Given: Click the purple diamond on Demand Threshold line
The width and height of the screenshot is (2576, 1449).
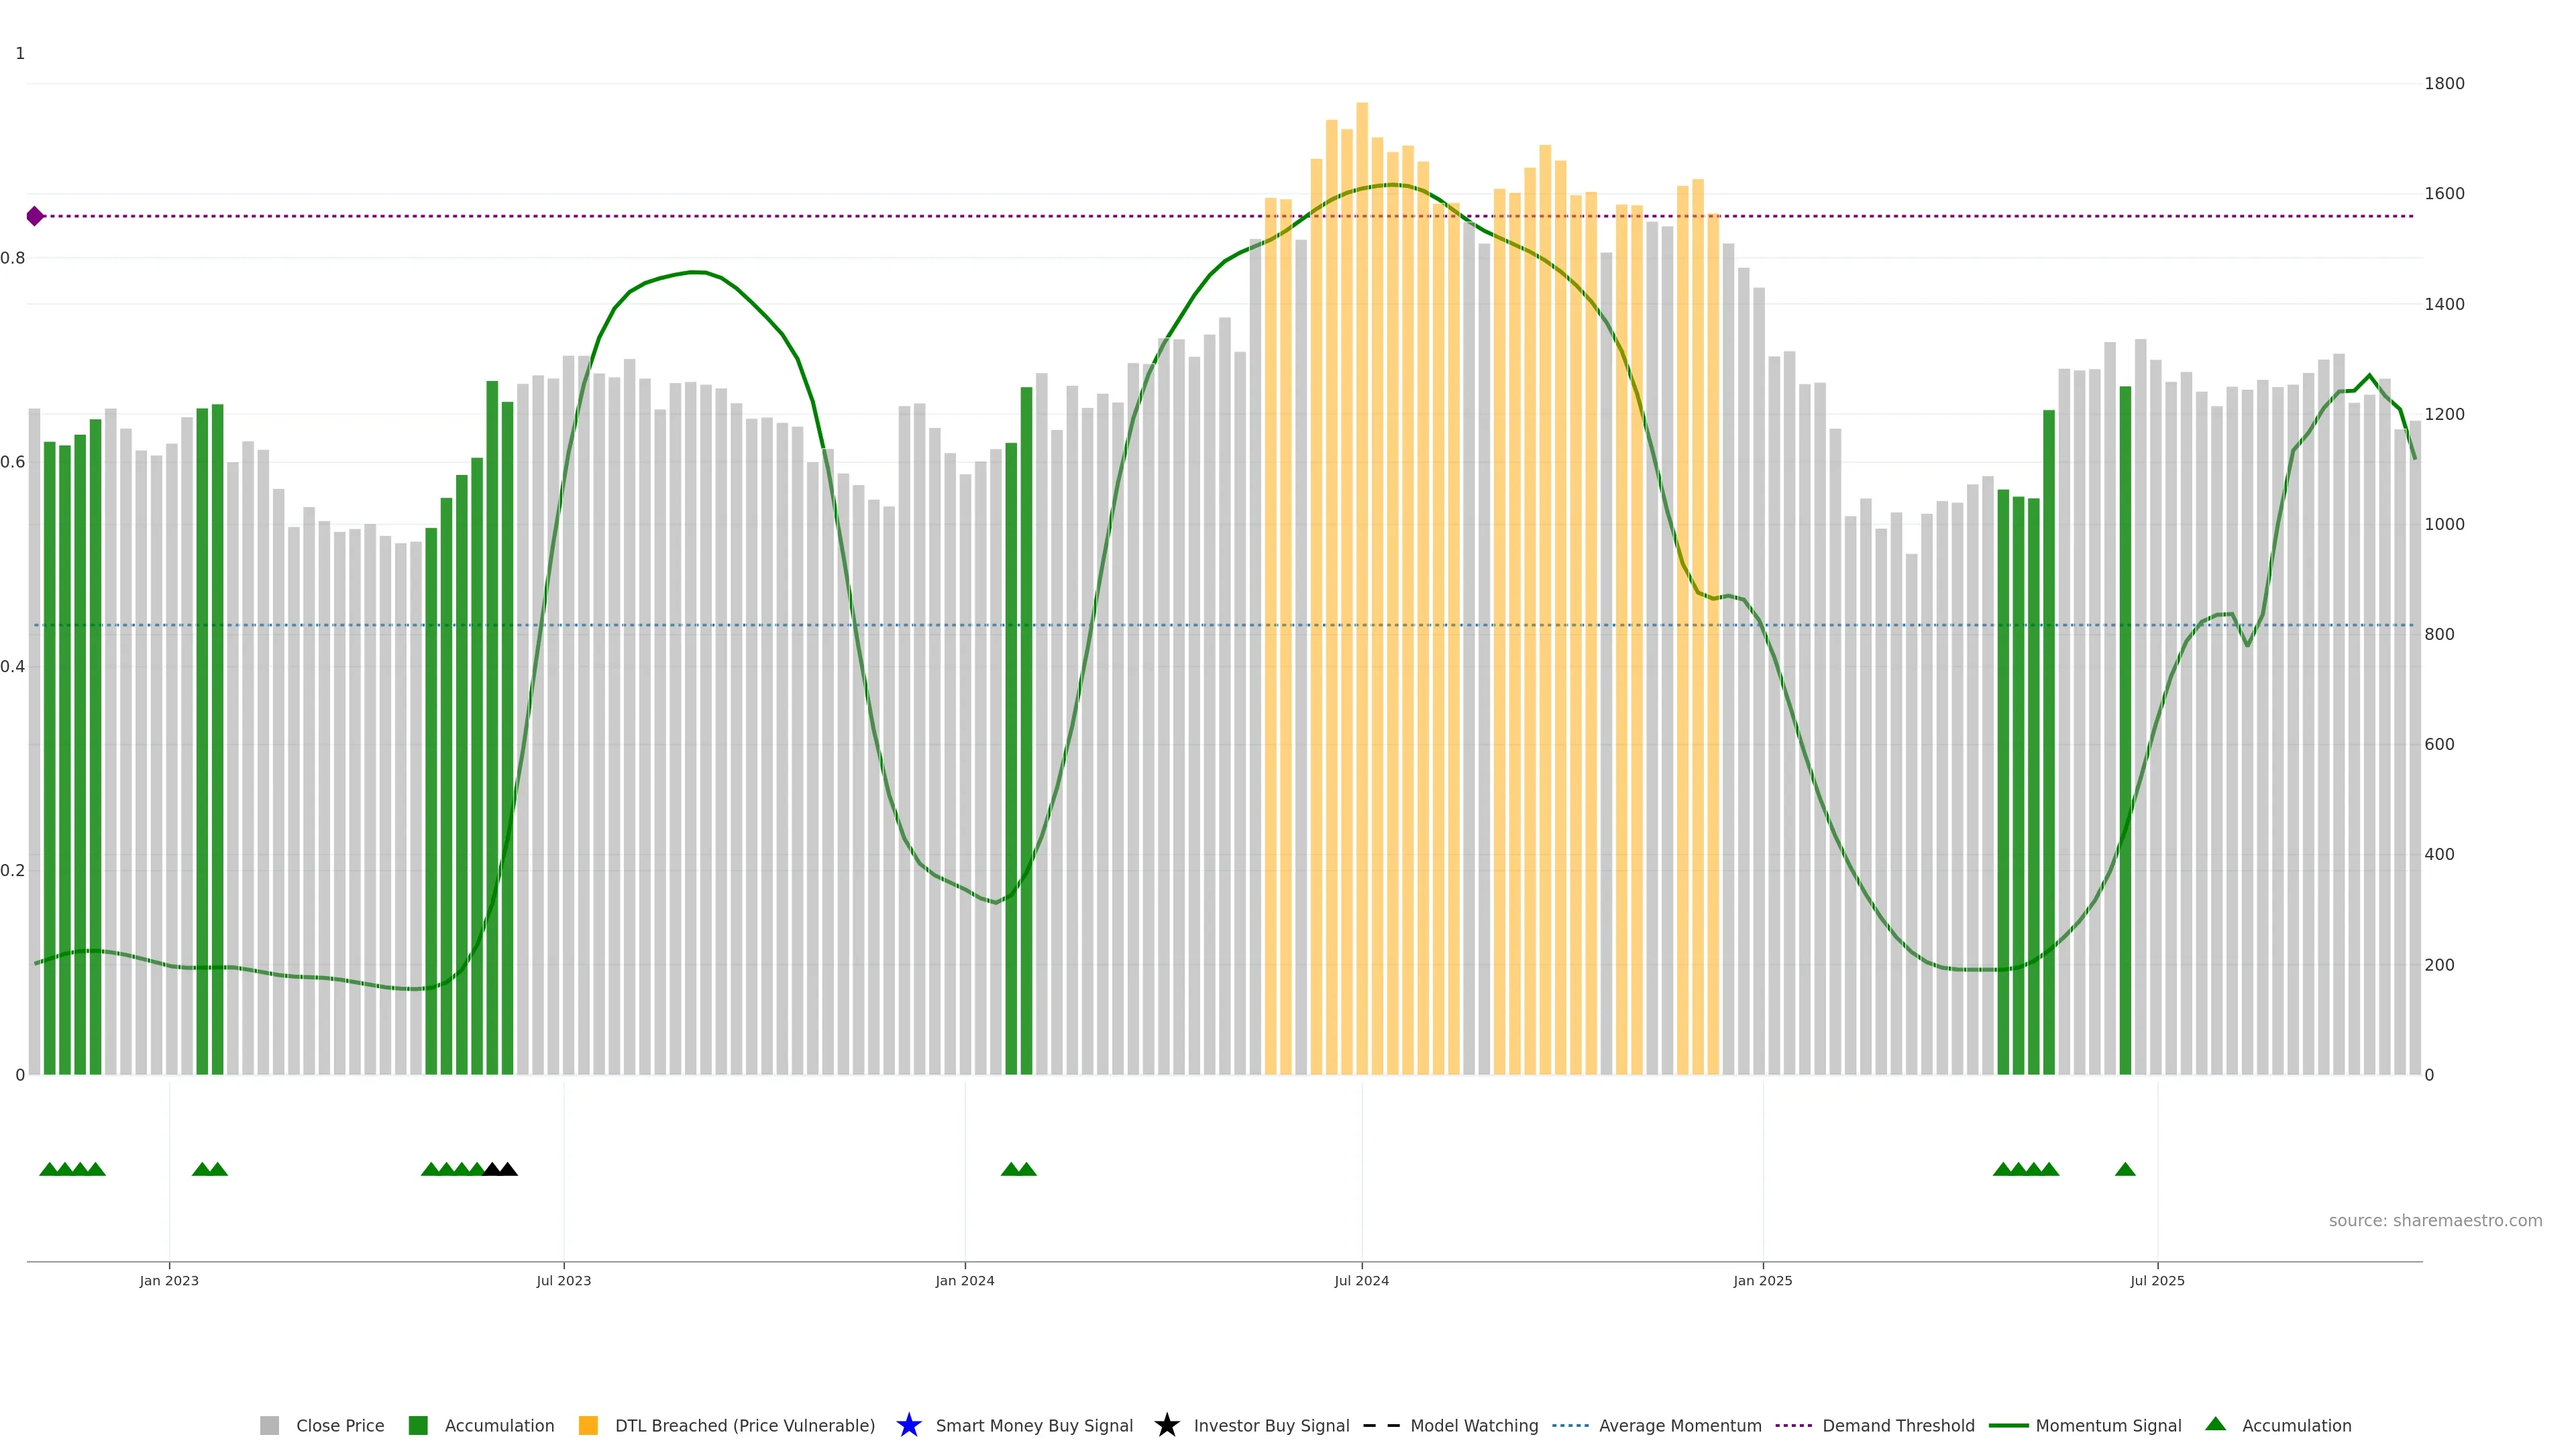Looking at the screenshot, I should click(x=35, y=216).
